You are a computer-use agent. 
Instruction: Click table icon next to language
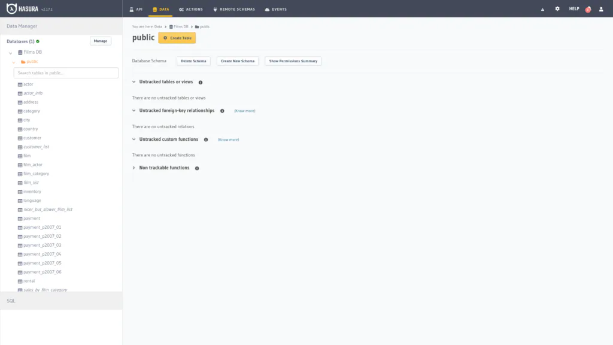pos(20,201)
